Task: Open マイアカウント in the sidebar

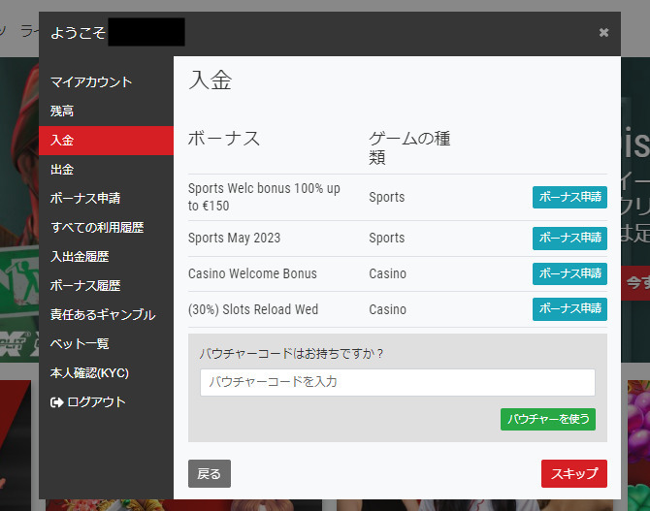Action: click(91, 82)
